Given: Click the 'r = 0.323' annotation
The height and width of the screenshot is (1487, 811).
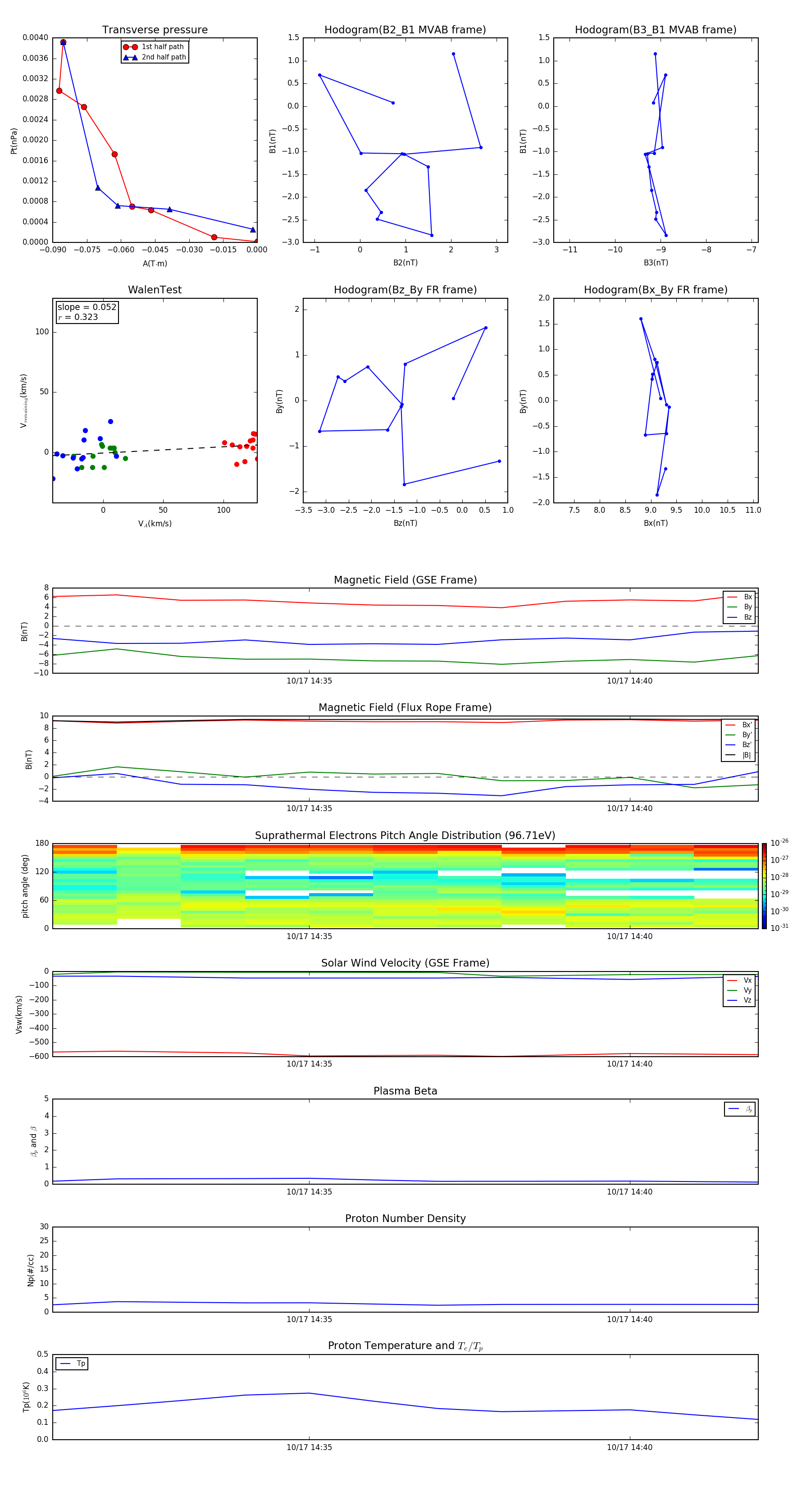Looking at the screenshot, I should [x=78, y=317].
